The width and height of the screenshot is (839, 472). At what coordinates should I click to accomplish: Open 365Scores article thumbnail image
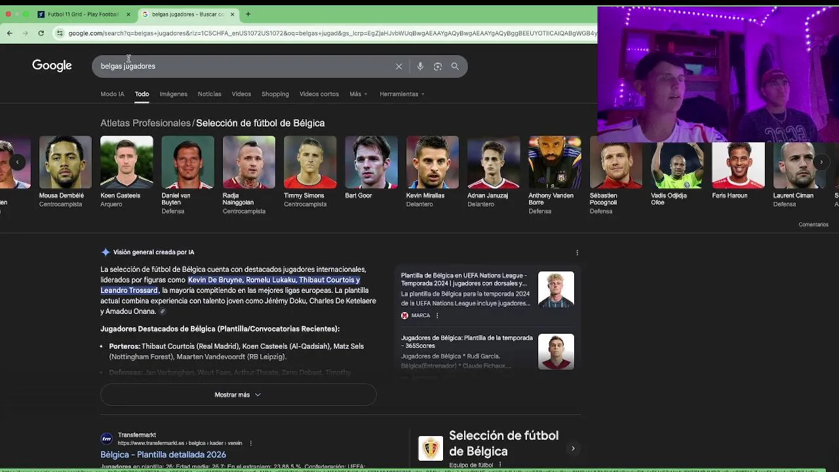pyautogui.click(x=556, y=351)
